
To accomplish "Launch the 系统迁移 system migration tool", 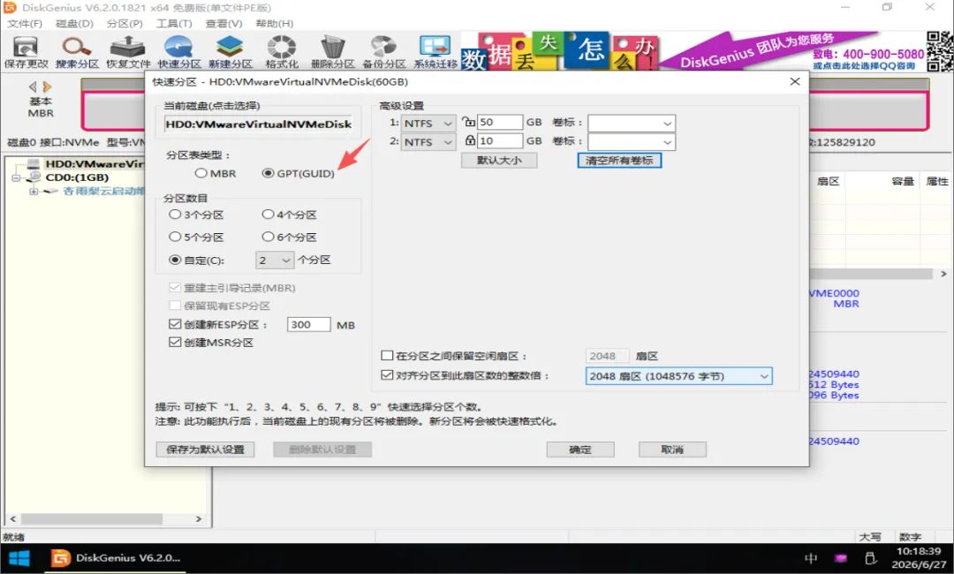I will pyautogui.click(x=435, y=52).
